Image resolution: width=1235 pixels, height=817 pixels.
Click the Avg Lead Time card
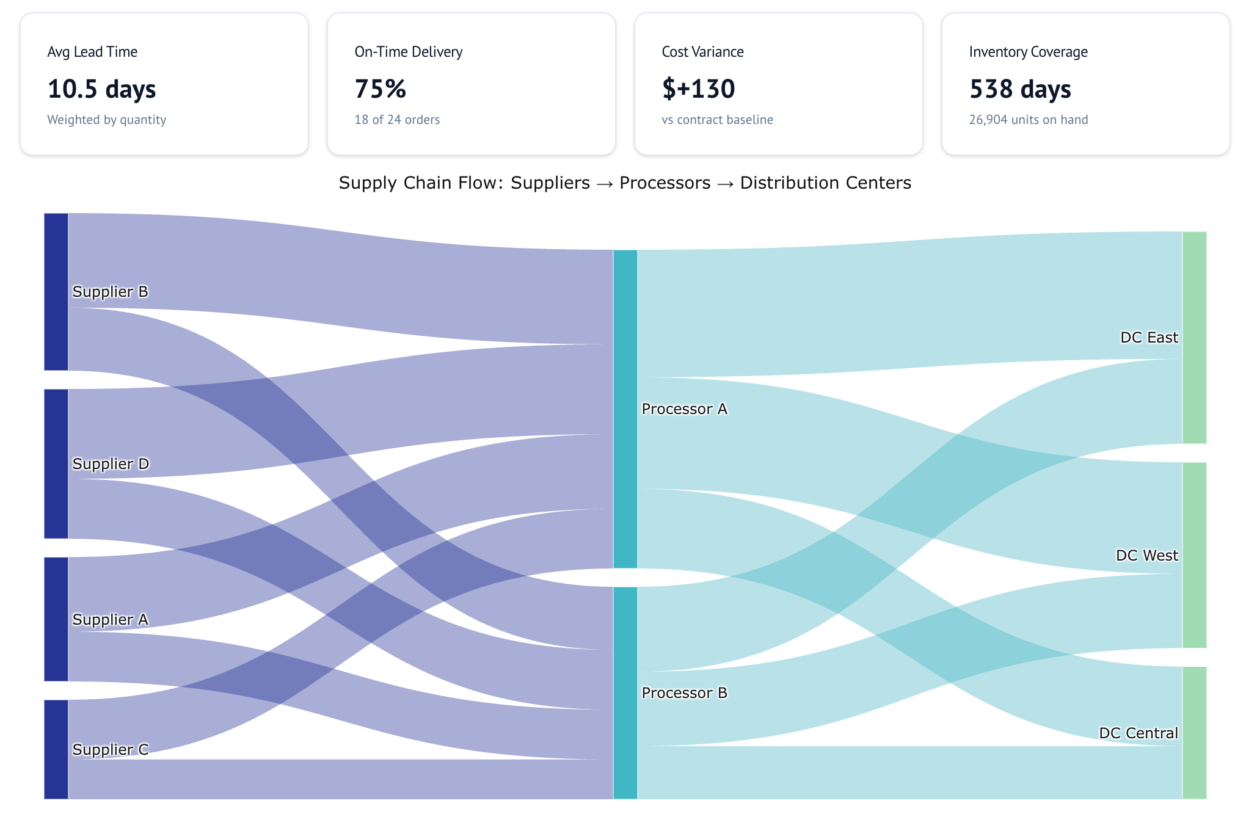coord(164,84)
